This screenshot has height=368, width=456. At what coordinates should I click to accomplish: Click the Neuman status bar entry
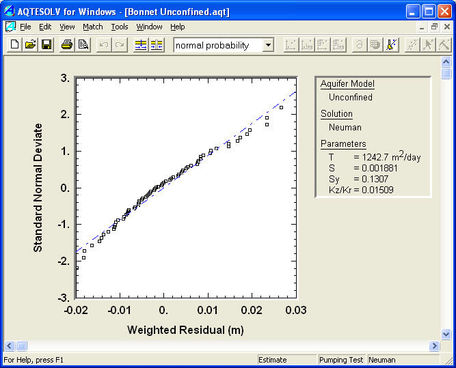point(403,360)
